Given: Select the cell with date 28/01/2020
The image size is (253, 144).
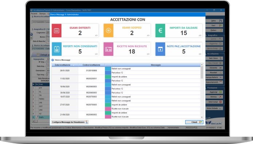Looking at the screenshot, I should point(65,71).
